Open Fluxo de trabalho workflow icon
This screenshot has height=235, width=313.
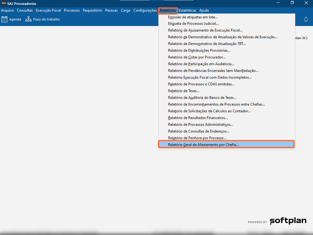point(28,19)
